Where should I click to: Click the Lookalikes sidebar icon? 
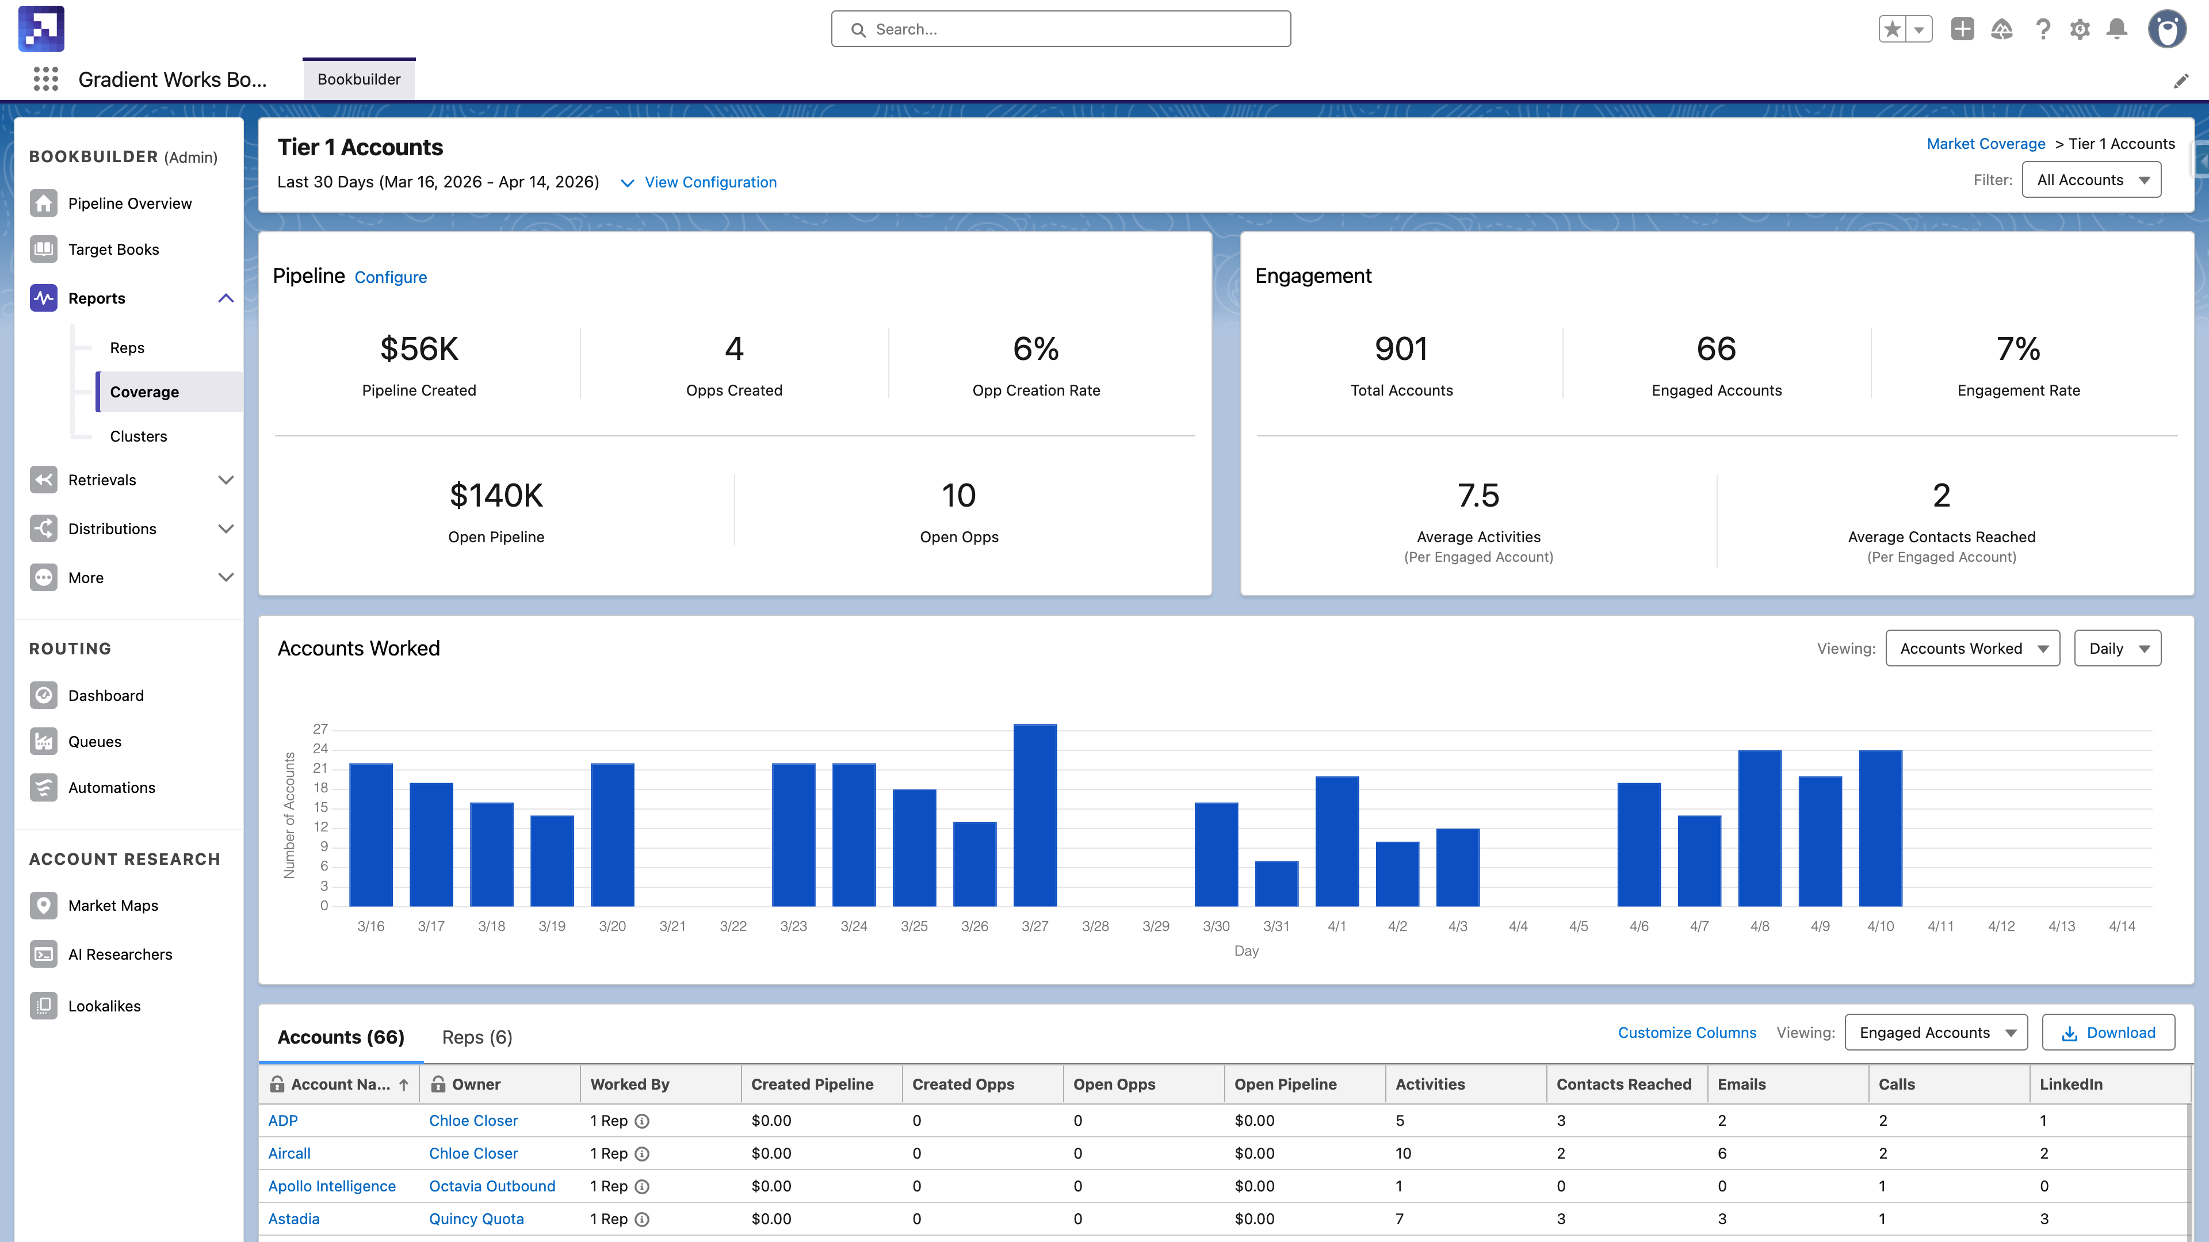(43, 1006)
